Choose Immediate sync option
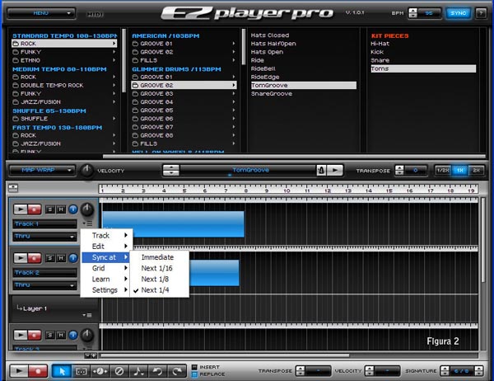The width and height of the screenshot is (494, 381). [x=160, y=257]
